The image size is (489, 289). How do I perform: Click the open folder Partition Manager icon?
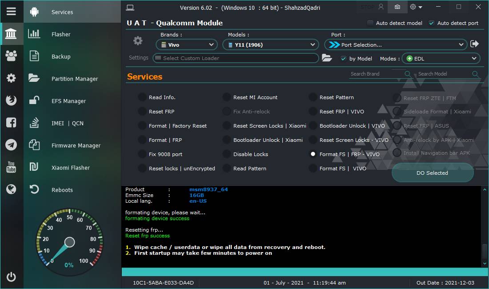pos(34,78)
